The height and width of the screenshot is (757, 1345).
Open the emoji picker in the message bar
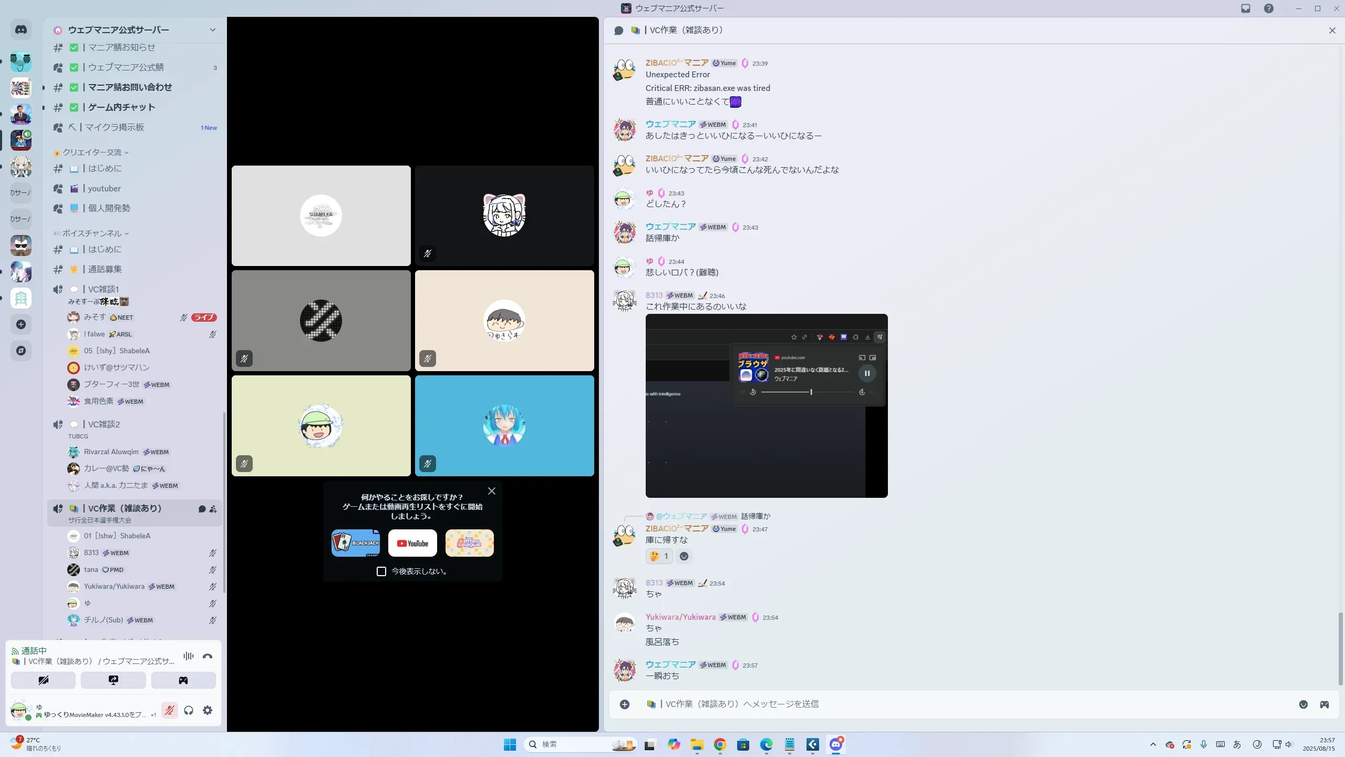tap(1303, 704)
